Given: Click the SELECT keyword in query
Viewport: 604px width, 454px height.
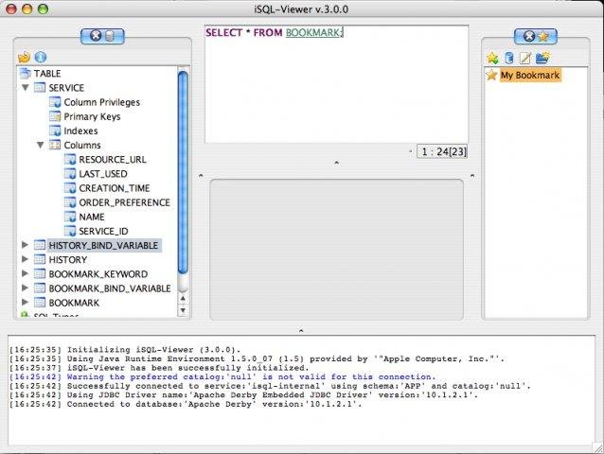Looking at the screenshot, I should [x=223, y=33].
